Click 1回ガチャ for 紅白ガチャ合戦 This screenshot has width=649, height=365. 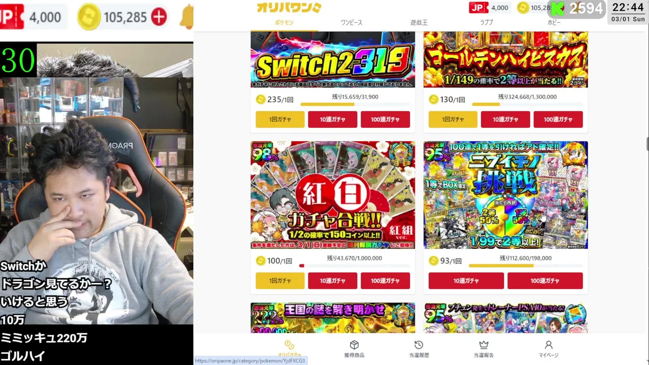(x=280, y=281)
